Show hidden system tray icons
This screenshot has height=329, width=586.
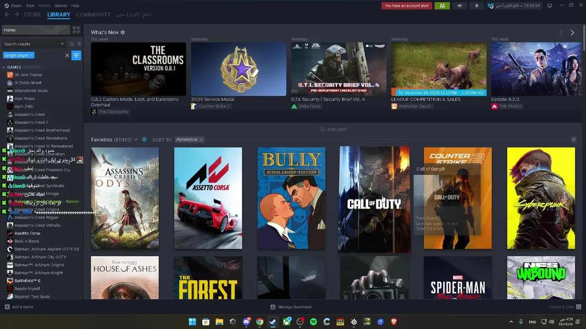pyautogui.click(x=511, y=322)
